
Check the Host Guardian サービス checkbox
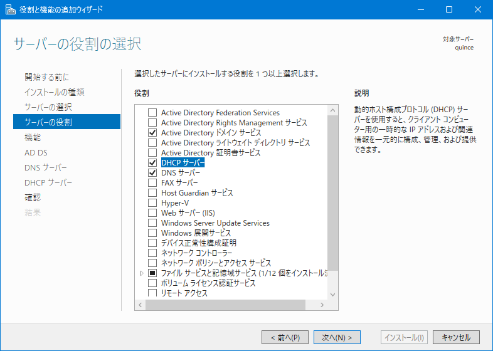pos(152,193)
